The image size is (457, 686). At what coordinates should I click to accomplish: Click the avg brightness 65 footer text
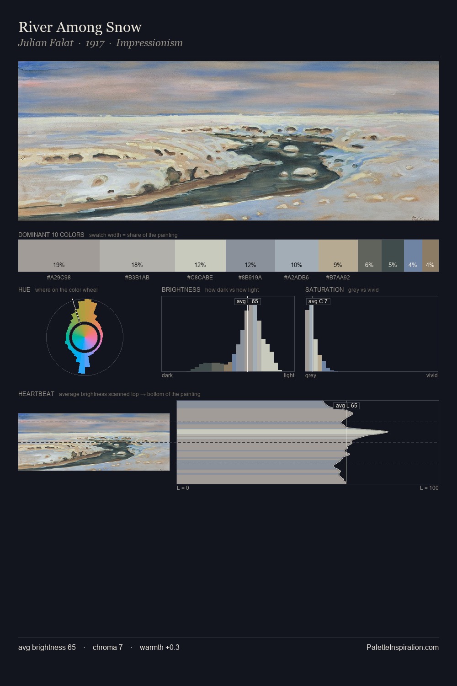pyautogui.click(x=47, y=647)
